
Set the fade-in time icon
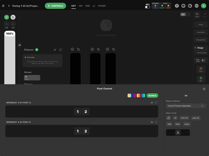click(x=7, y=24)
